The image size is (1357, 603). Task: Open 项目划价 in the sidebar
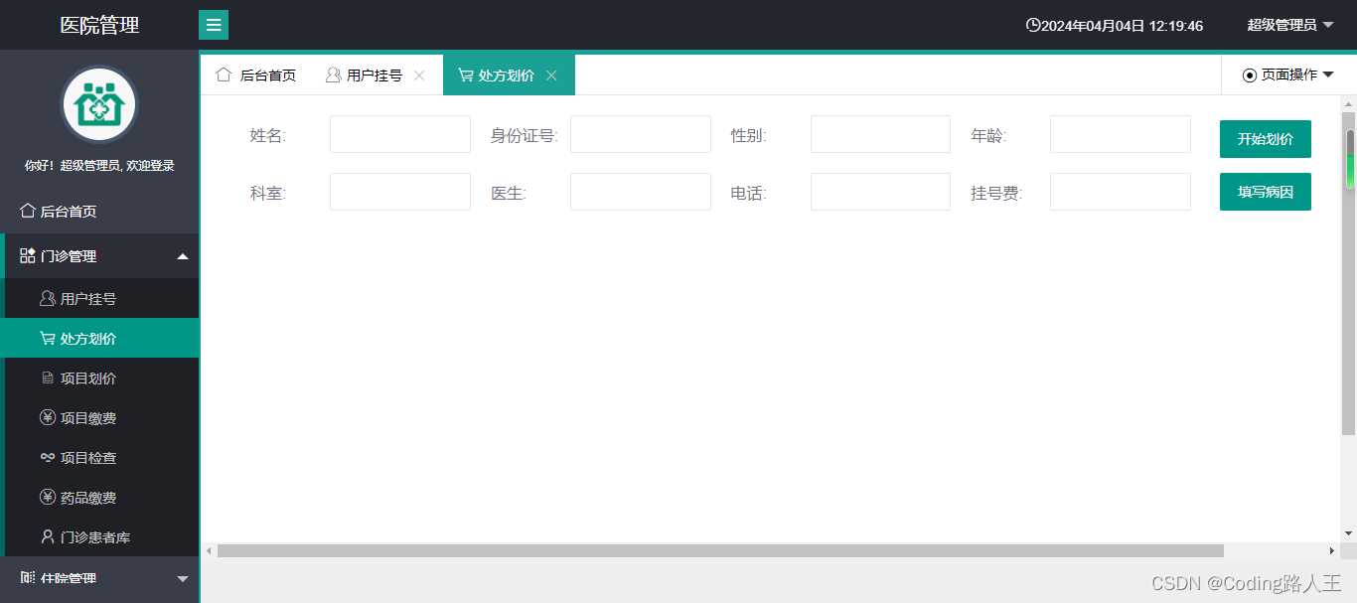pyautogui.click(x=101, y=377)
